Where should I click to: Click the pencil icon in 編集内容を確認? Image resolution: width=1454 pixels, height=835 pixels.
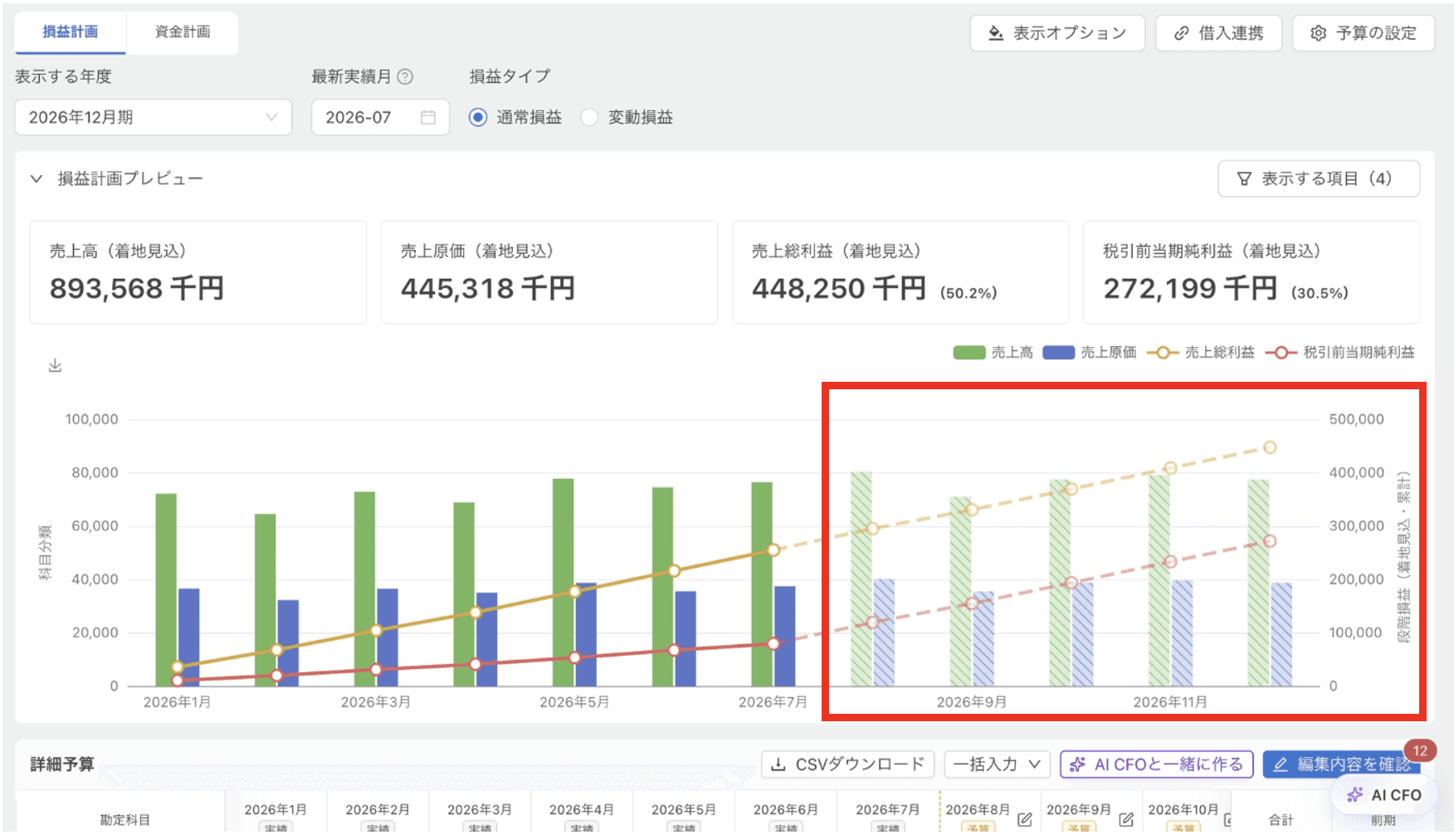(1281, 764)
